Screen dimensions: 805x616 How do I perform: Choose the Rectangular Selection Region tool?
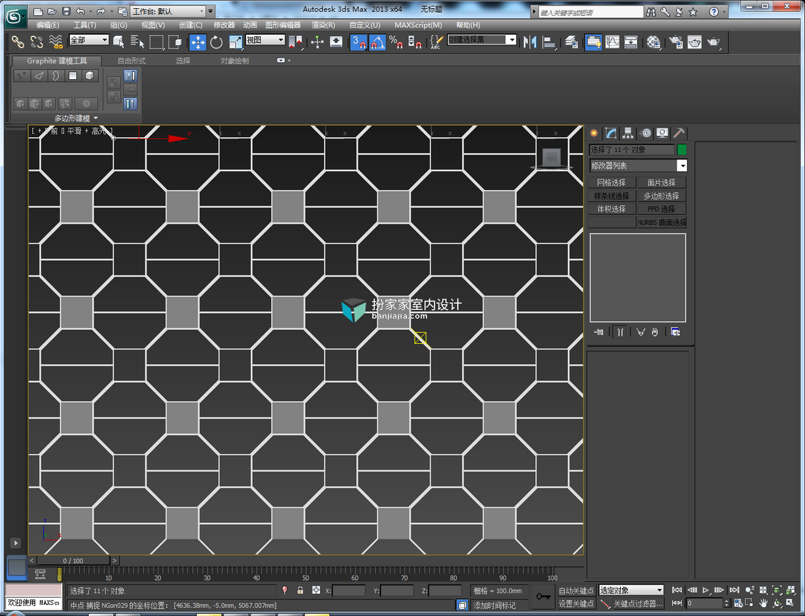click(x=157, y=42)
